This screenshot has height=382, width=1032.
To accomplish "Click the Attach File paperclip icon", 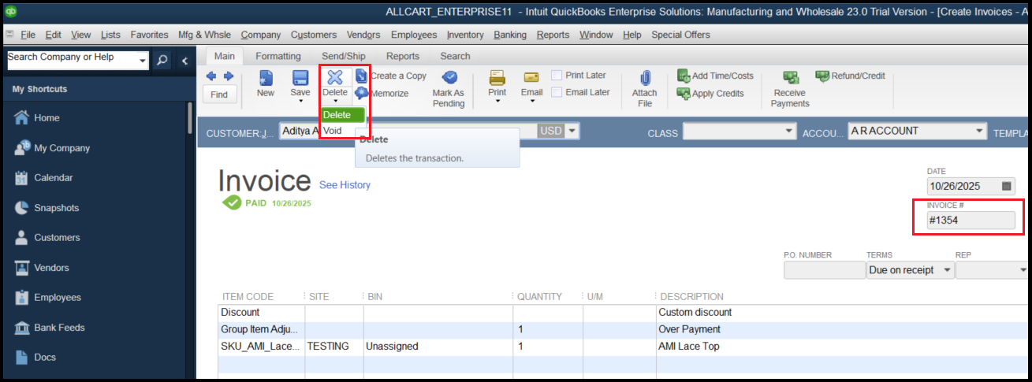I will click(644, 78).
